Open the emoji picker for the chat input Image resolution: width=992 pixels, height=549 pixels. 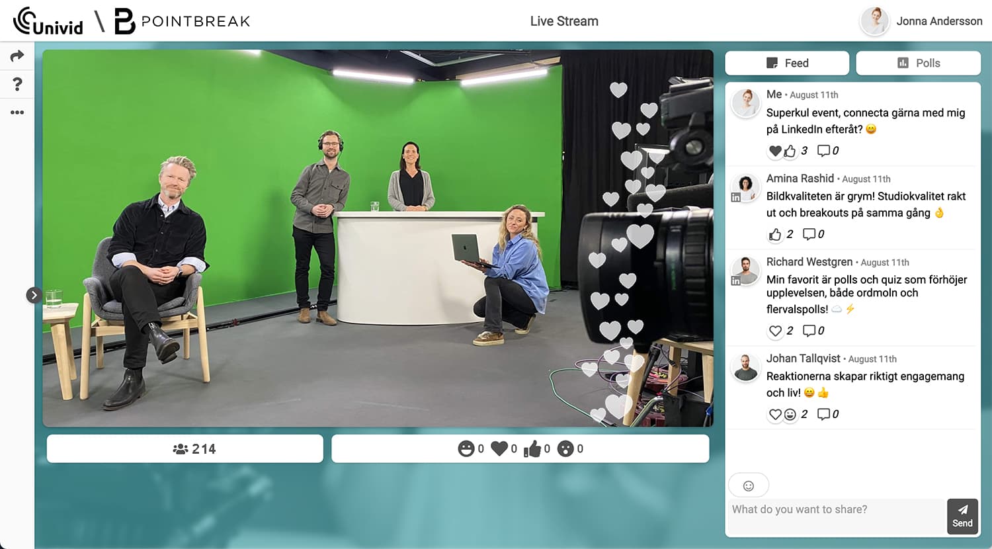coord(748,485)
